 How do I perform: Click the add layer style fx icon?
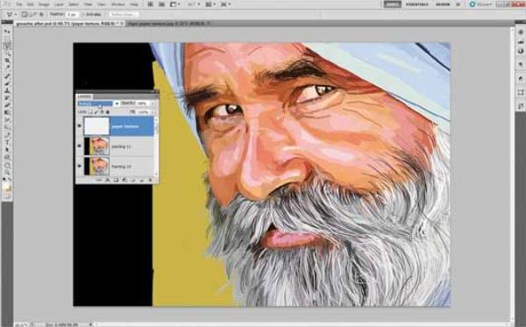(x=107, y=181)
